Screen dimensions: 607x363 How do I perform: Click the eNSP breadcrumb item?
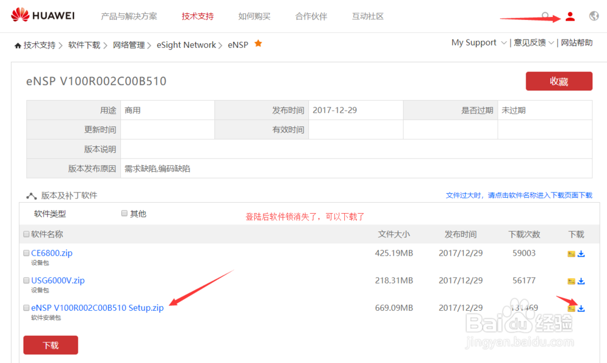click(x=238, y=46)
